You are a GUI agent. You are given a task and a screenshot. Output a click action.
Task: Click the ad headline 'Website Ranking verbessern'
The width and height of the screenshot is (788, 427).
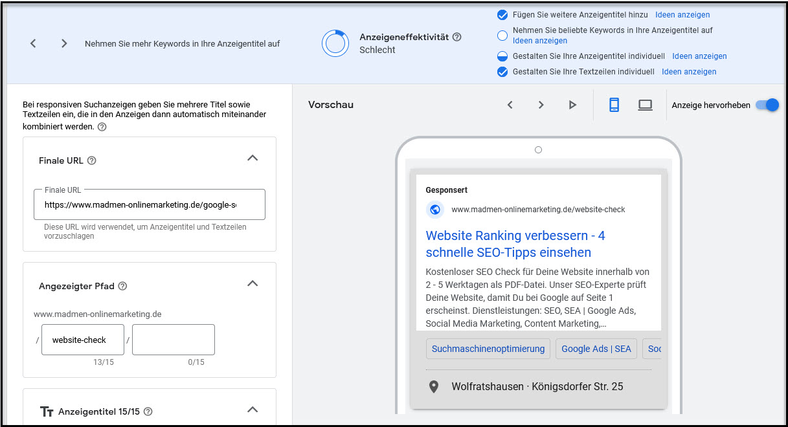(x=515, y=244)
